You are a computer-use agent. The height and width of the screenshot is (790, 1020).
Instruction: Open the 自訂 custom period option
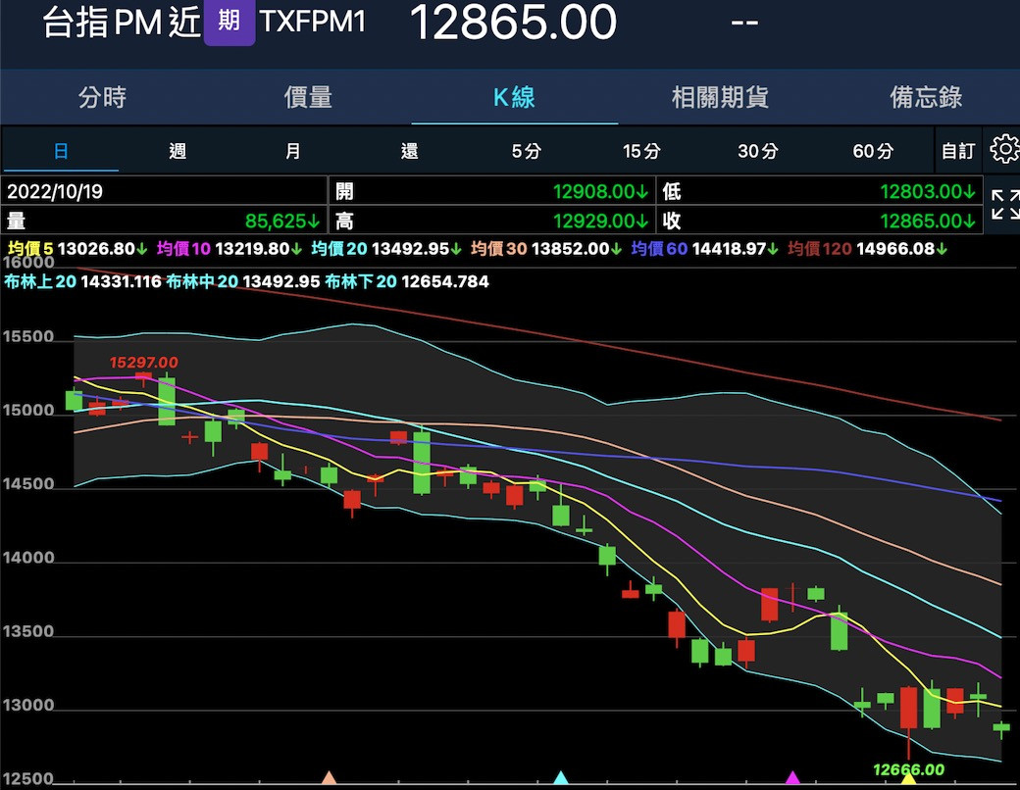click(958, 151)
